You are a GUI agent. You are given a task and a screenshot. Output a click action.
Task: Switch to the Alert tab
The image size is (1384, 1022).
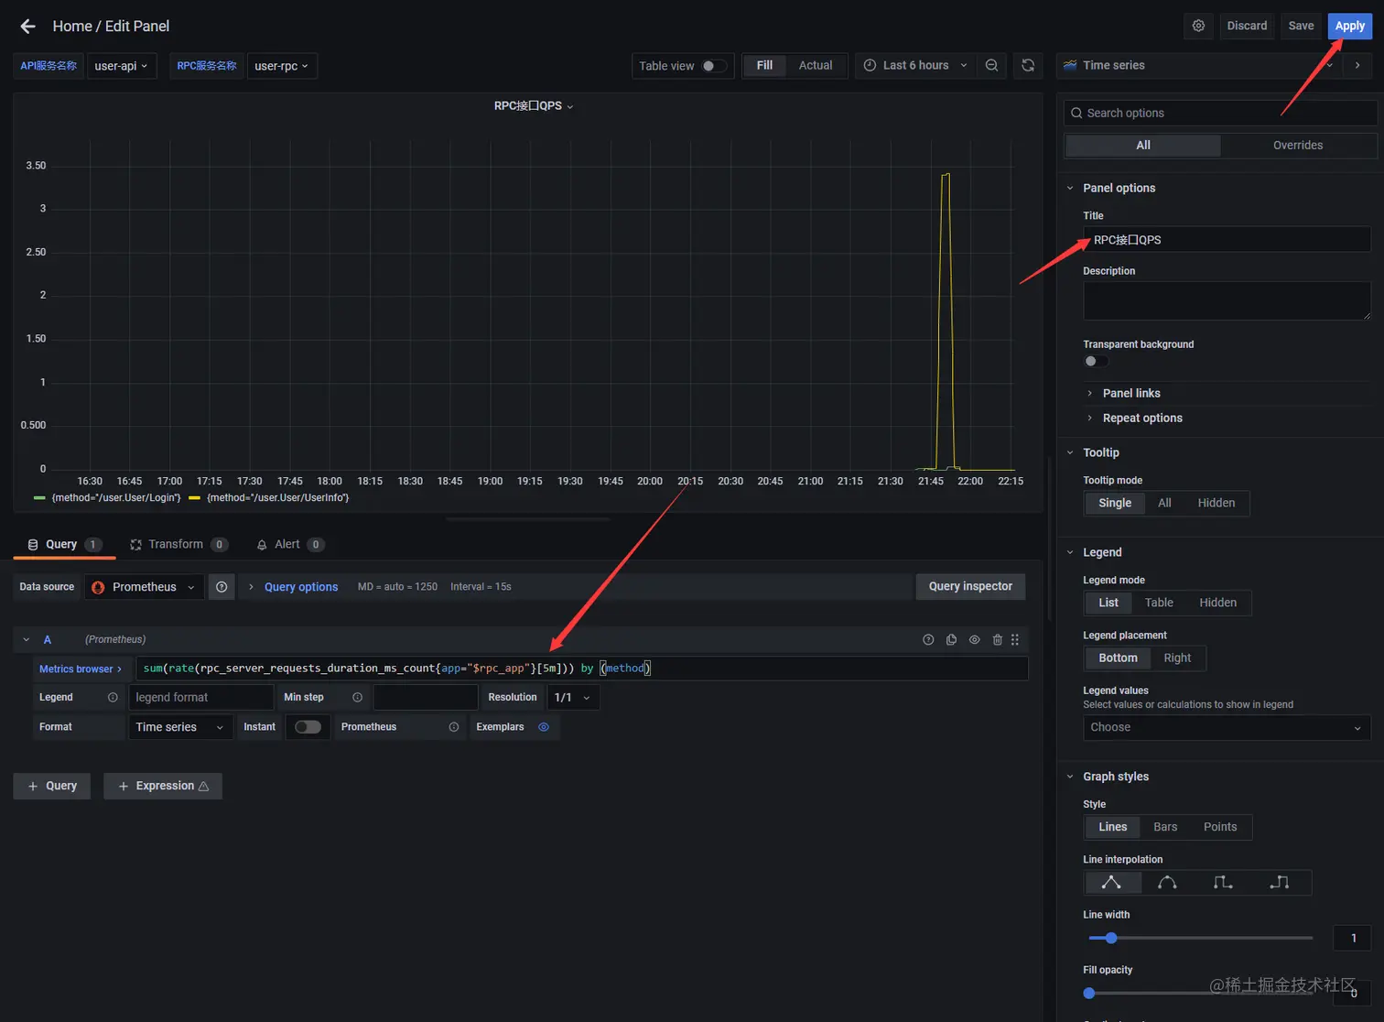(290, 545)
